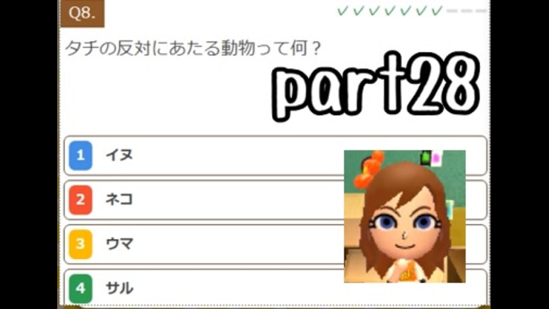
Task: Click the first gray dash progress indicator
Action: point(452,11)
